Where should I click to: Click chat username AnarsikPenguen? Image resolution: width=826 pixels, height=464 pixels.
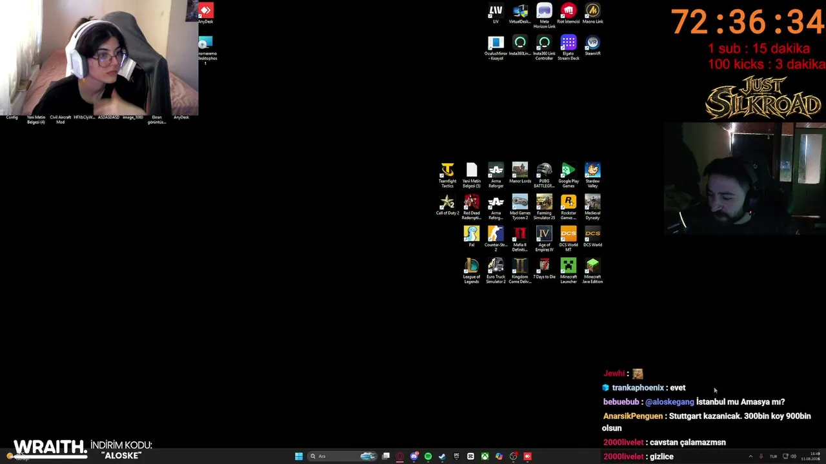(x=632, y=416)
